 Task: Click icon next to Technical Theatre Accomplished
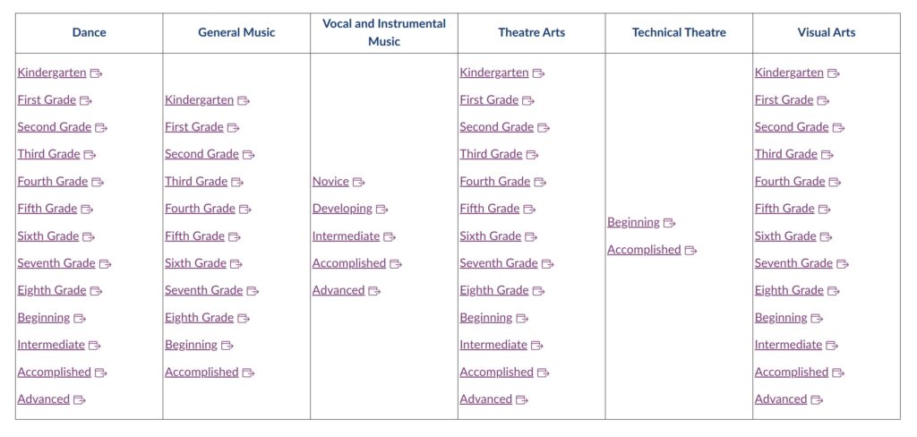[x=691, y=251]
